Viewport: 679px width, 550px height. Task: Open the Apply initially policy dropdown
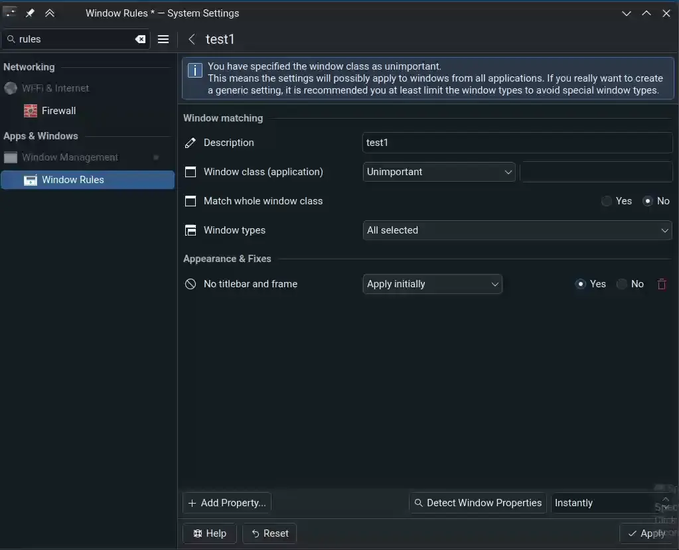432,284
